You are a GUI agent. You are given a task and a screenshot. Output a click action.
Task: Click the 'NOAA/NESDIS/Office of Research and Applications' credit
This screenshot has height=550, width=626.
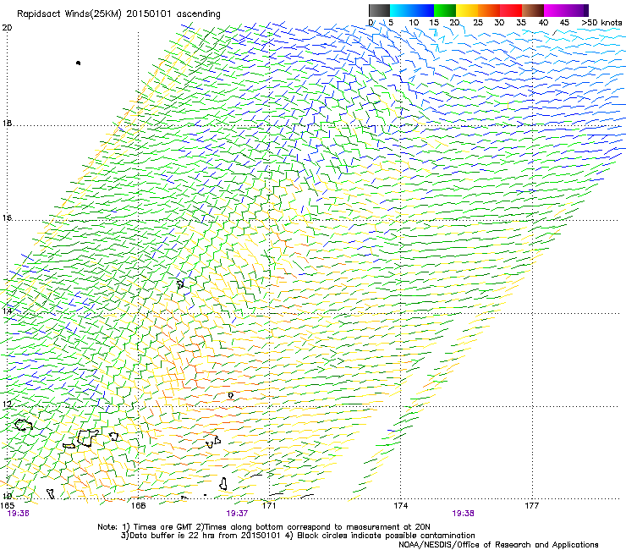coord(498,545)
